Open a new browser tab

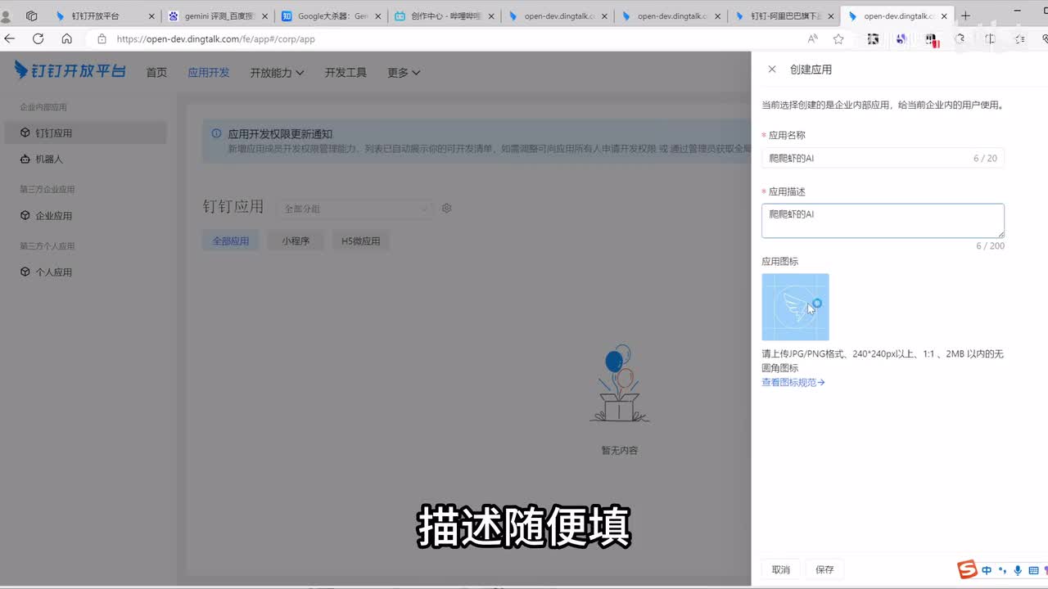click(x=965, y=16)
